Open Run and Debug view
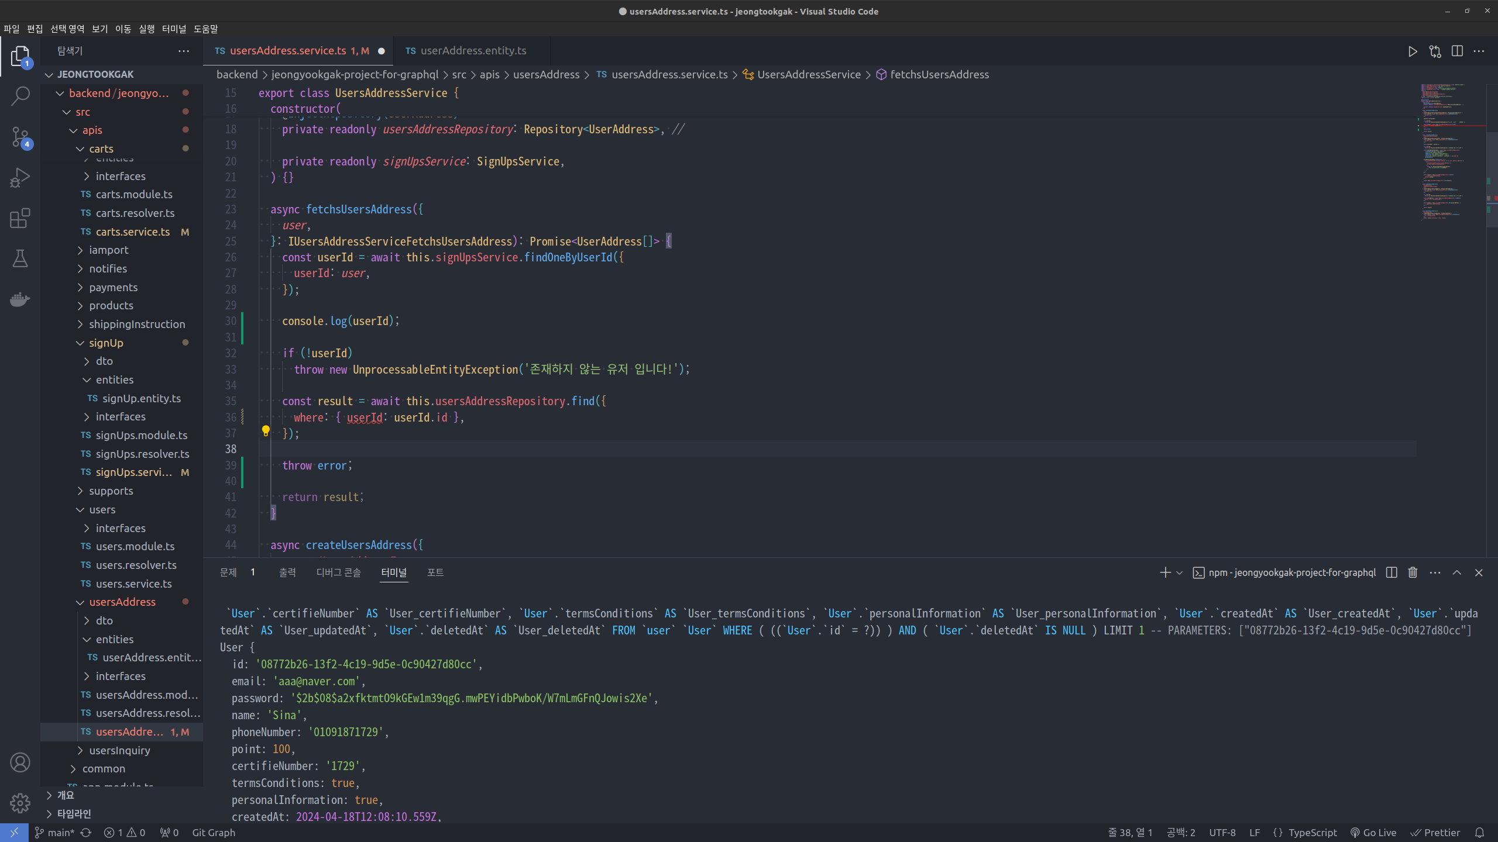Screen dimensions: 1498x842 pos(20,178)
